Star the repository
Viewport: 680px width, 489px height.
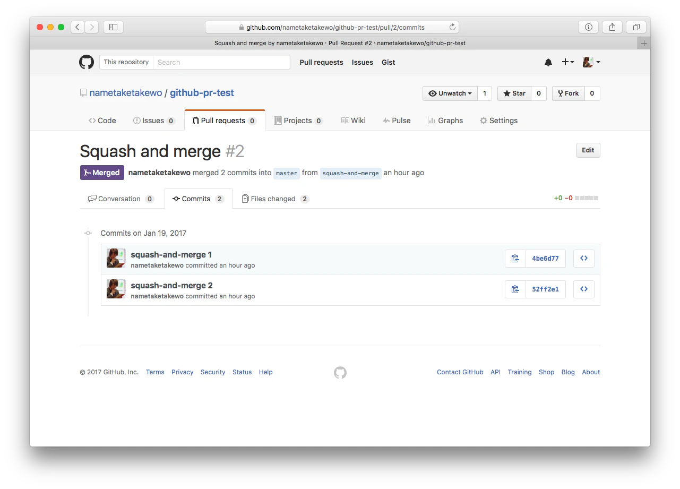point(514,93)
